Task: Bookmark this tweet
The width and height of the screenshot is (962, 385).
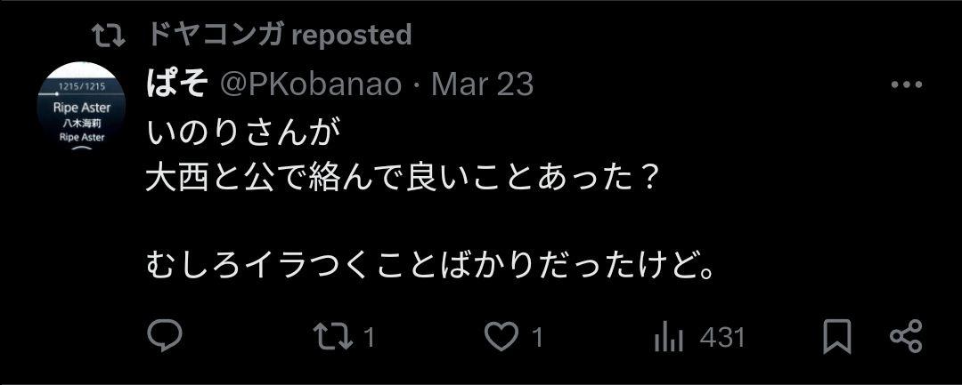Action: click(x=836, y=337)
